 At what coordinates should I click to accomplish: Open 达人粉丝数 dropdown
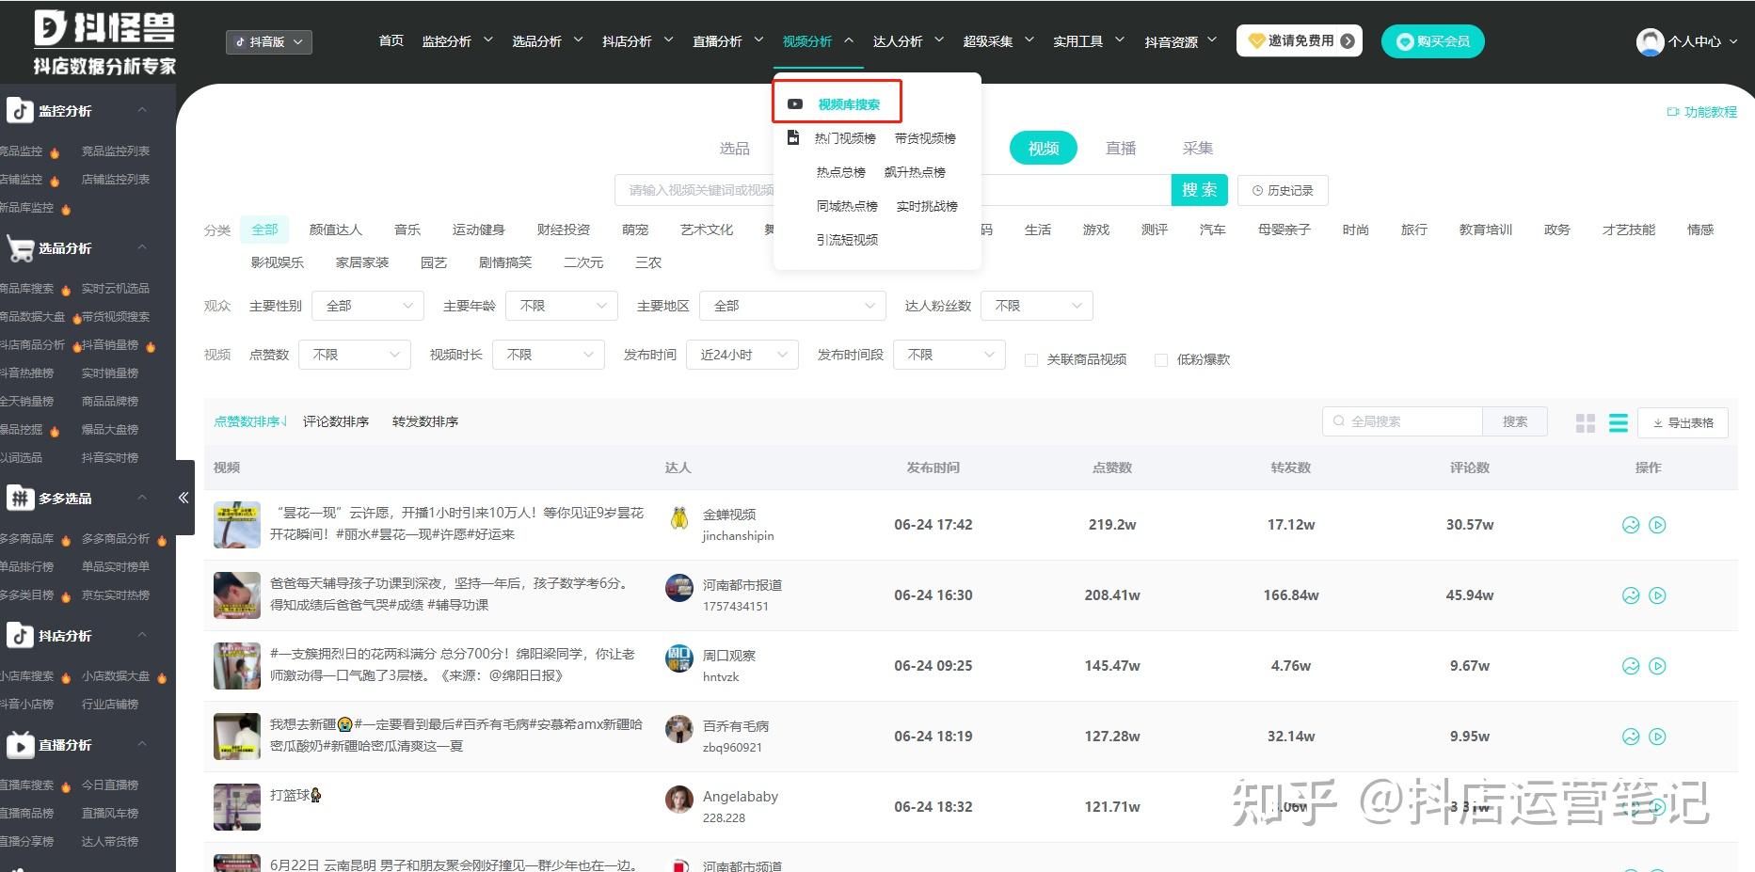(1037, 306)
